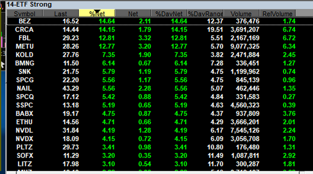Click the horizontal scrollbar at table bottom

(158, 172)
